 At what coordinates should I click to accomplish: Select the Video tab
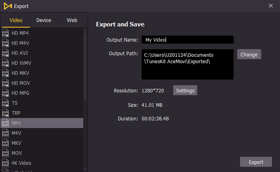coord(16,20)
